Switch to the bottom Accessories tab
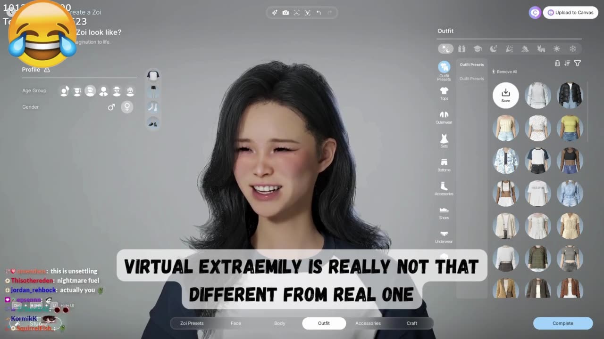 [x=368, y=323]
